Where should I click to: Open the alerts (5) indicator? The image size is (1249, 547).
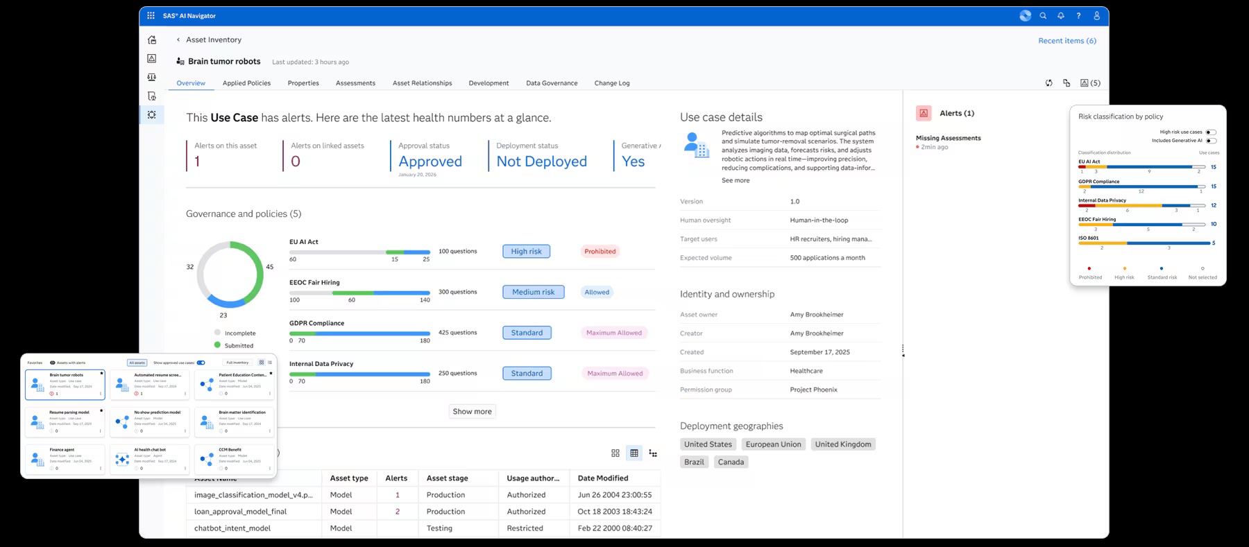coord(1090,83)
